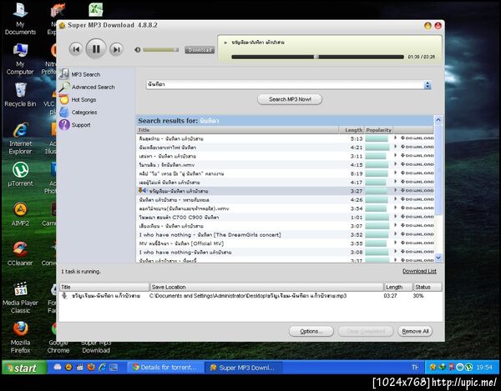This screenshot has height=391, width=501.
Task: Focus the search keyword input field
Action: point(285,84)
